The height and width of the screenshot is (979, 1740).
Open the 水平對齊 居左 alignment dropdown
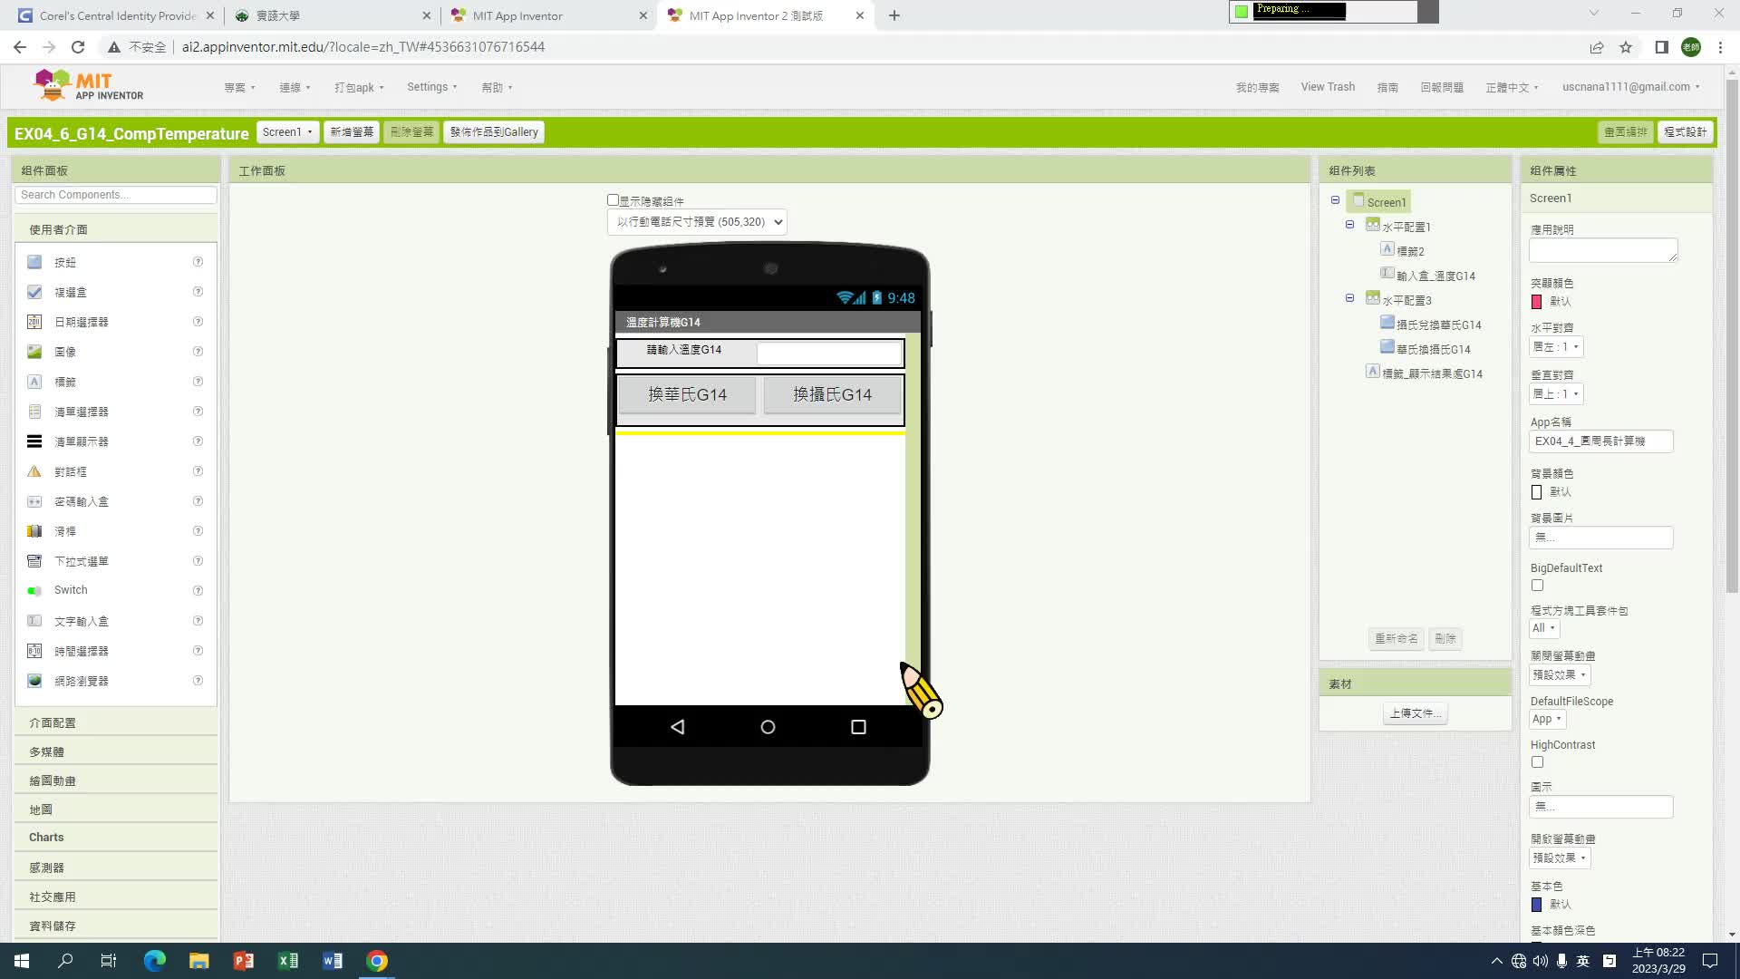[1556, 347]
